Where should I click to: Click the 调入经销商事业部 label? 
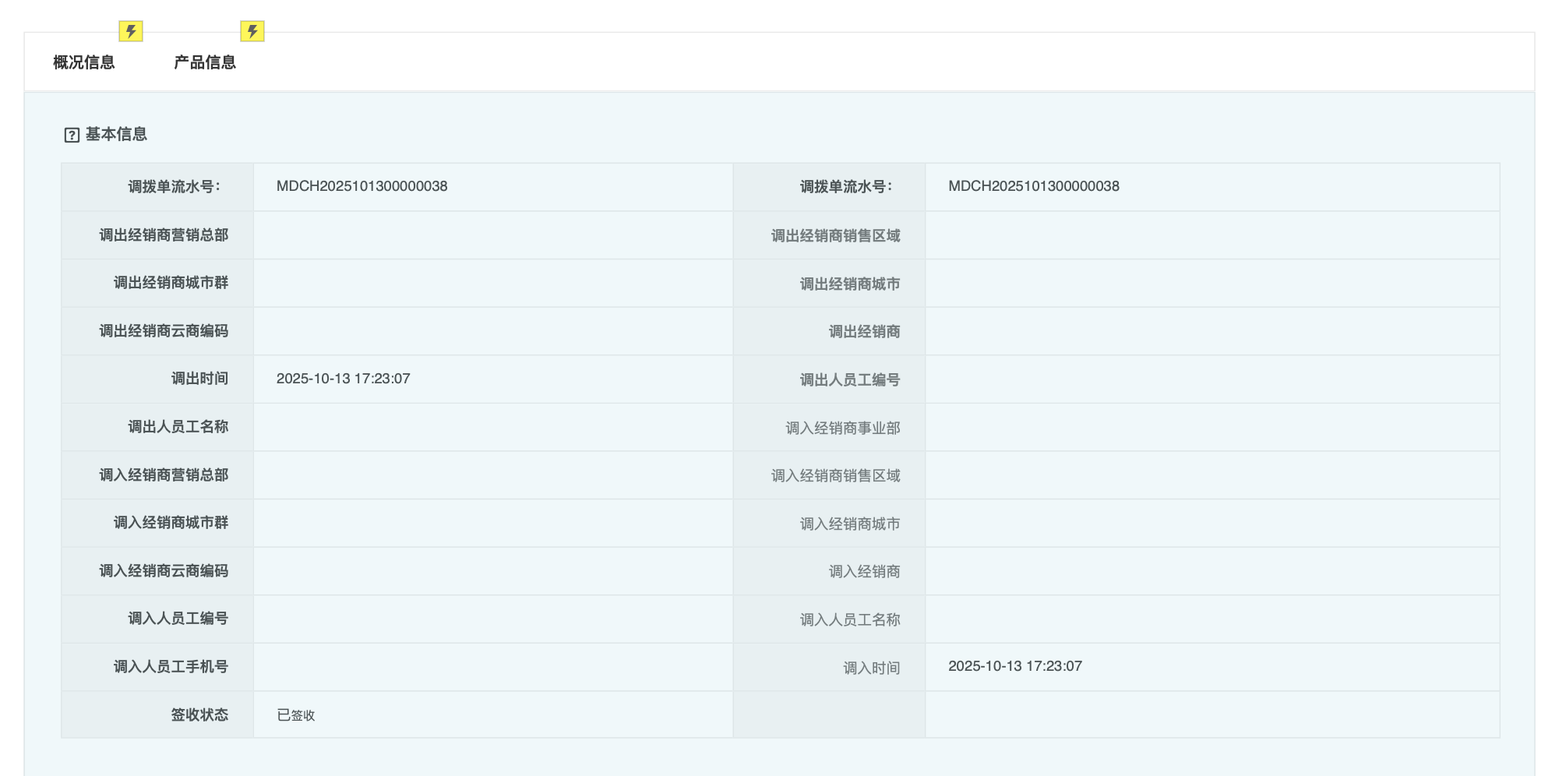click(x=843, y=429)
